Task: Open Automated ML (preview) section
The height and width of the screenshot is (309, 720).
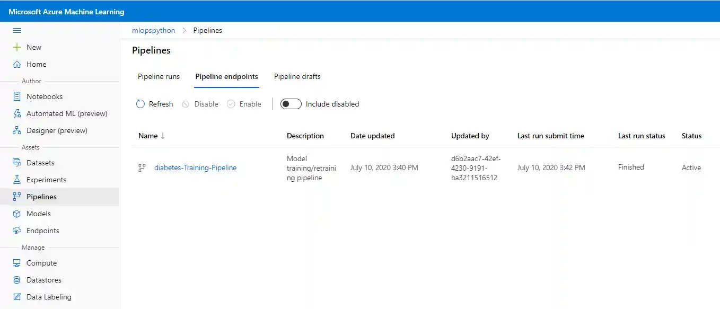Action: click(x=67, y=113)
